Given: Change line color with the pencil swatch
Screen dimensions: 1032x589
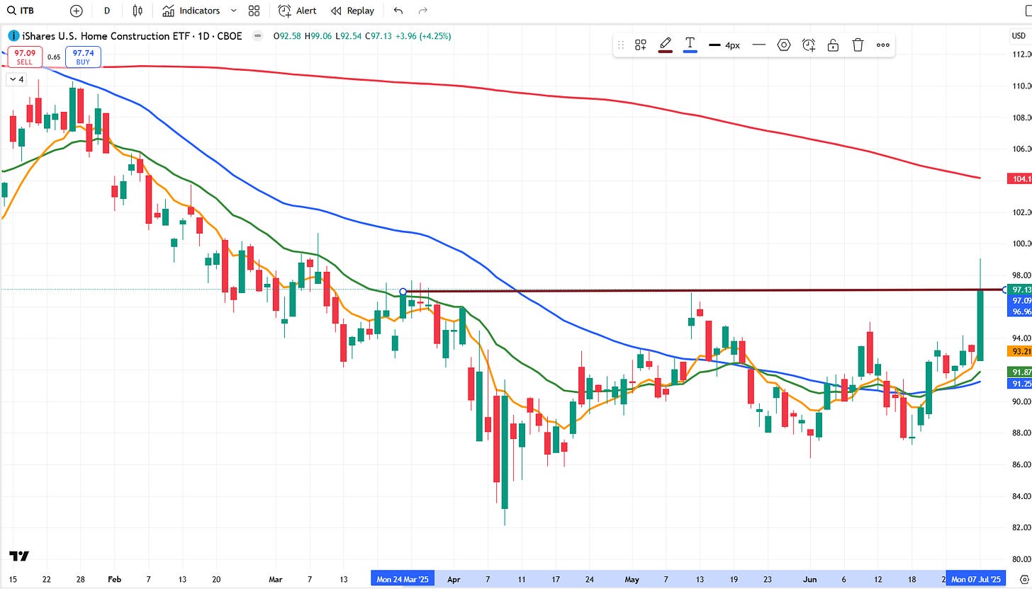Looking at the screenshot, I should (x=666, y=45).
